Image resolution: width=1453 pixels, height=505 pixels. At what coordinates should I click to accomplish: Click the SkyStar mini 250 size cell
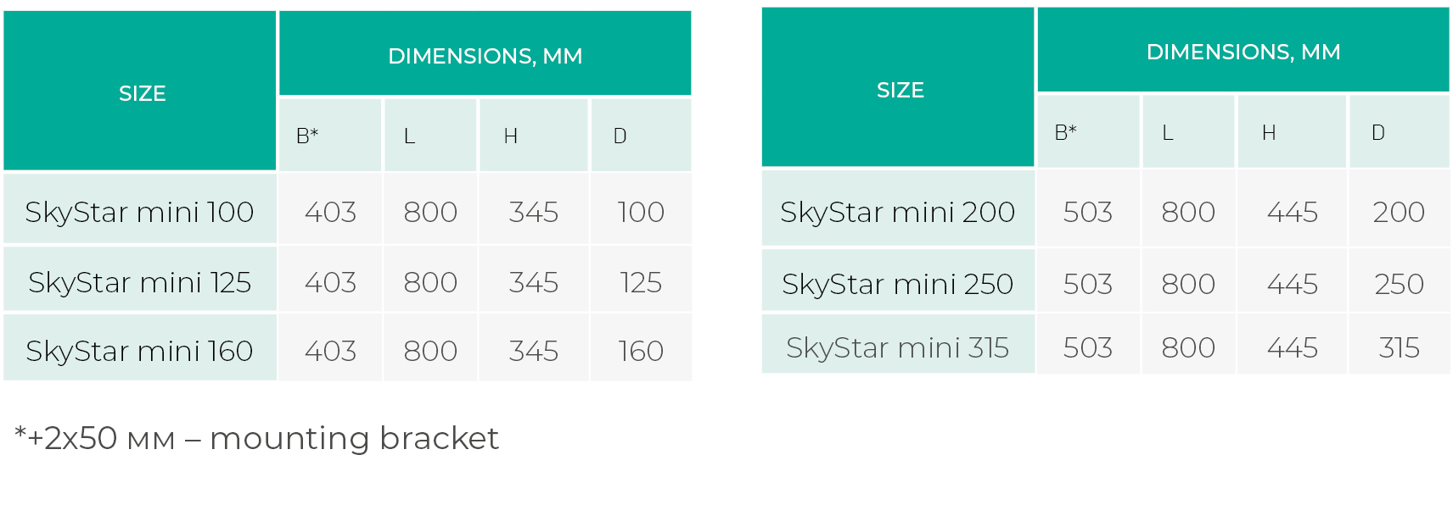click(897, 284)
